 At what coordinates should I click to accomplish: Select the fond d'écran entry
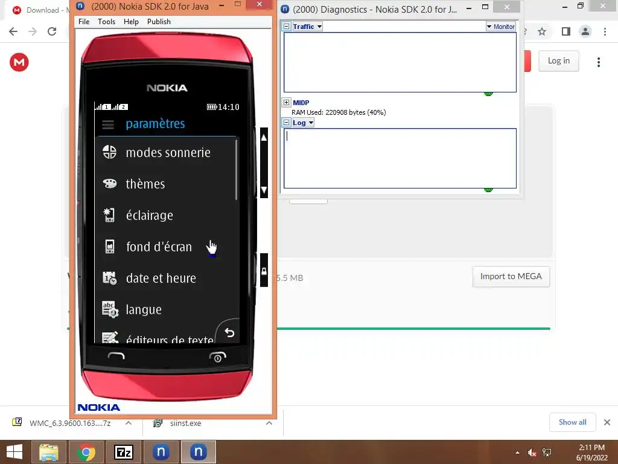click(x=165, y=246)
